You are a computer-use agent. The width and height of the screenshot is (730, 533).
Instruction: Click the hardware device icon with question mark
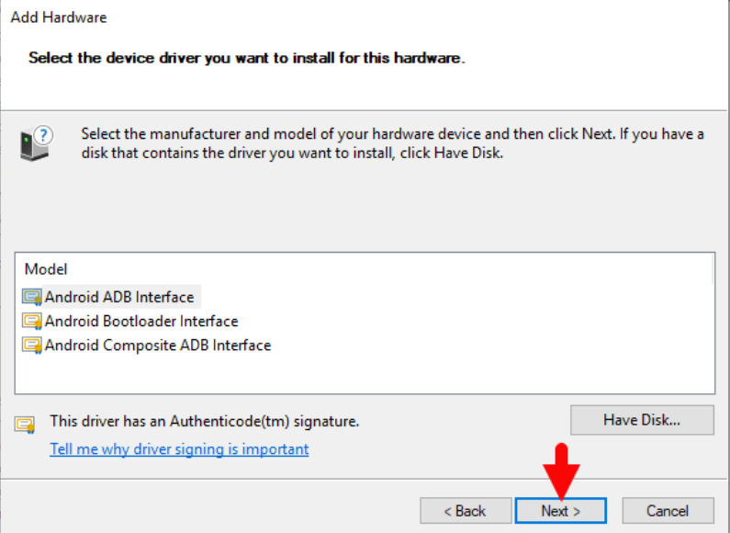click(37, 143)
